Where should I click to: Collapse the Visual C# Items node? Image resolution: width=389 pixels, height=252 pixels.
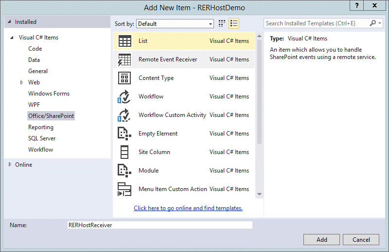(x=12, y=38)
